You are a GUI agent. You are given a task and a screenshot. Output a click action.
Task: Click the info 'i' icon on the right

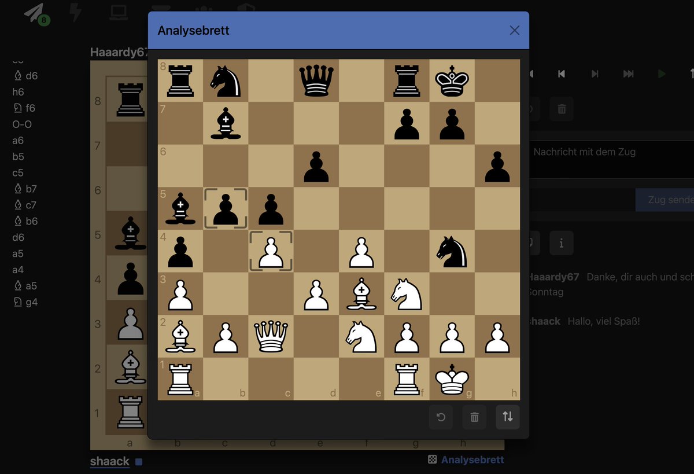(561, 243)
